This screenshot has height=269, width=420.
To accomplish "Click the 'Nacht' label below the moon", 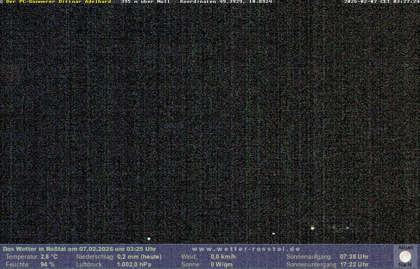I will click(405, 265).
